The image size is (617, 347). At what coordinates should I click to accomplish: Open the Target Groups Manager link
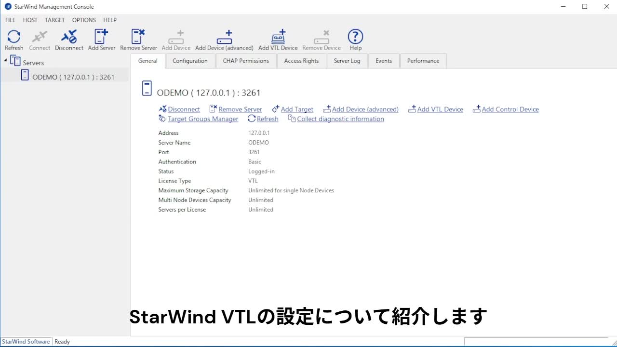[203, 119]
